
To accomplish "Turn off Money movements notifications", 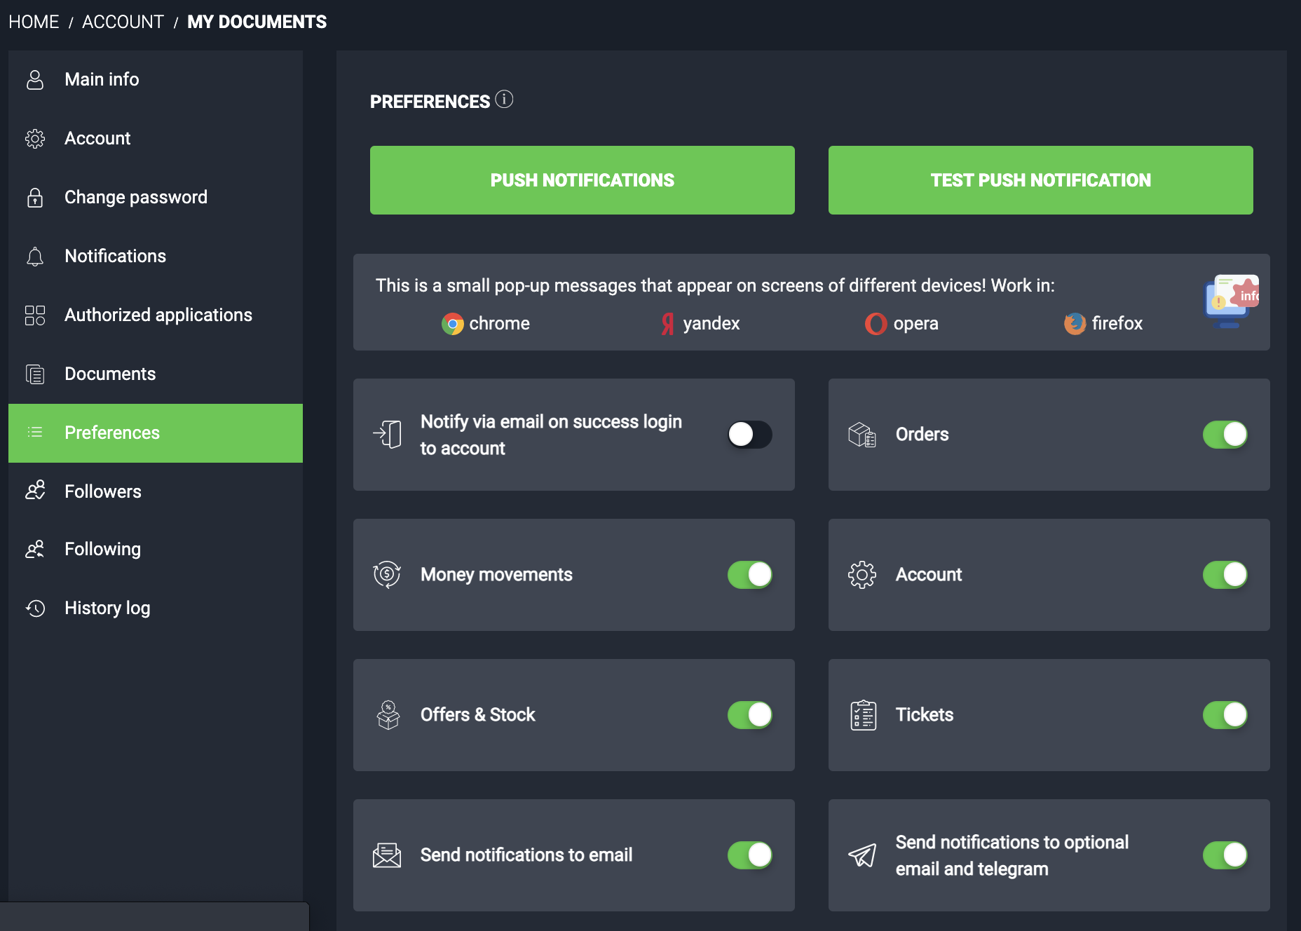I will pos(749,575).
